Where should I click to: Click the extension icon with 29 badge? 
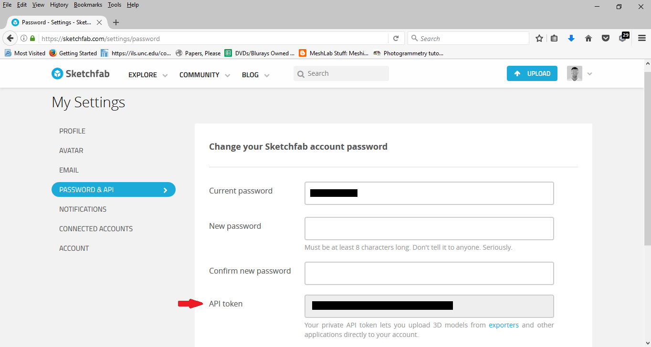point(624,38)
